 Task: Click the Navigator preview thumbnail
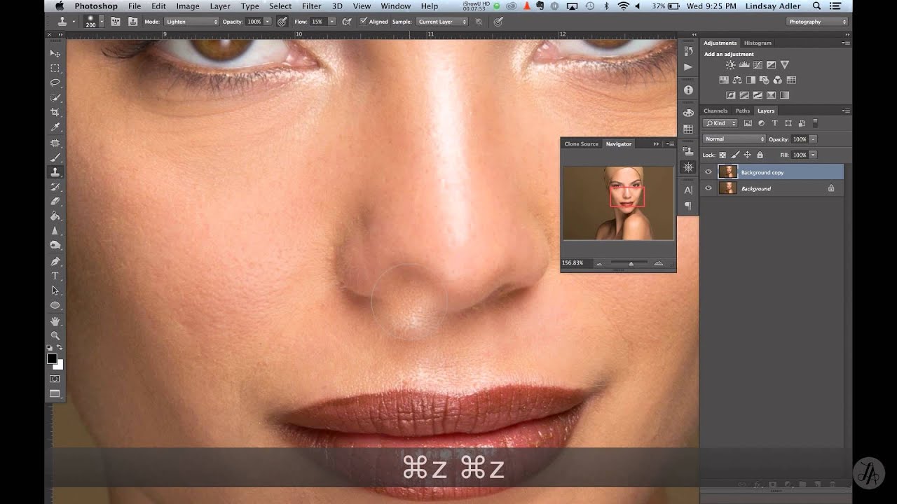click(618, 203)
